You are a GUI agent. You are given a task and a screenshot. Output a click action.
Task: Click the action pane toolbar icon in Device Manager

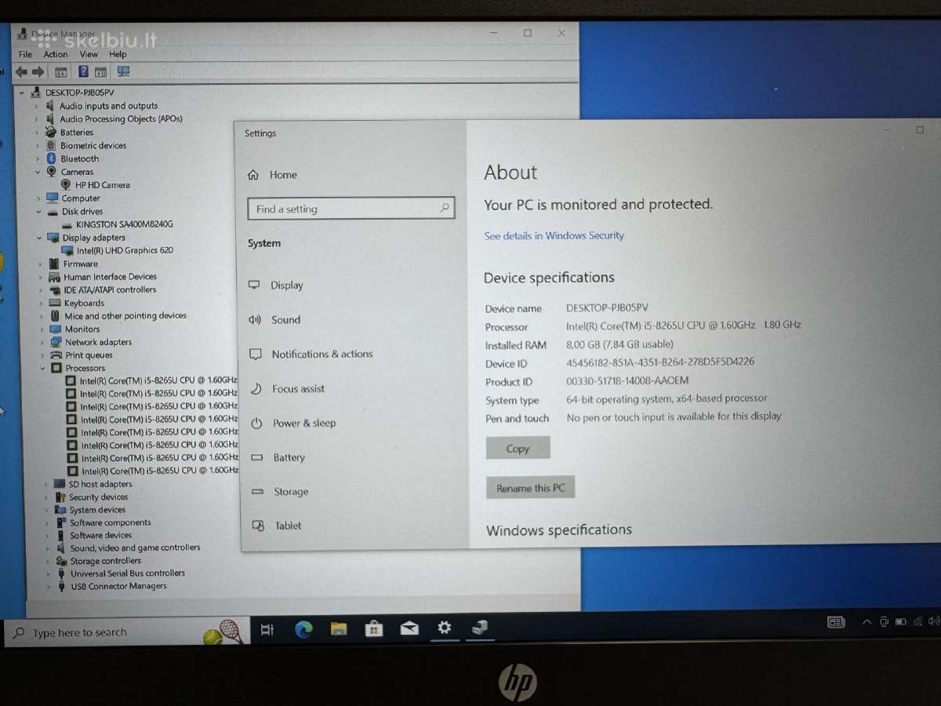tap(100, 72)
